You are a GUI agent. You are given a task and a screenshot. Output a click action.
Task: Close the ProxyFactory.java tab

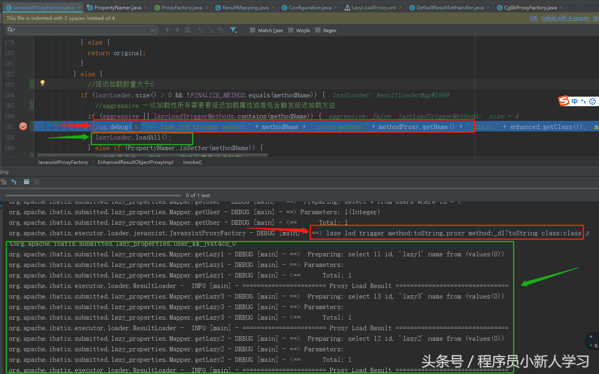tap(207, 7)
